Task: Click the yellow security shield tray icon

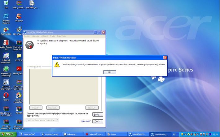Action: pos(182,134)
